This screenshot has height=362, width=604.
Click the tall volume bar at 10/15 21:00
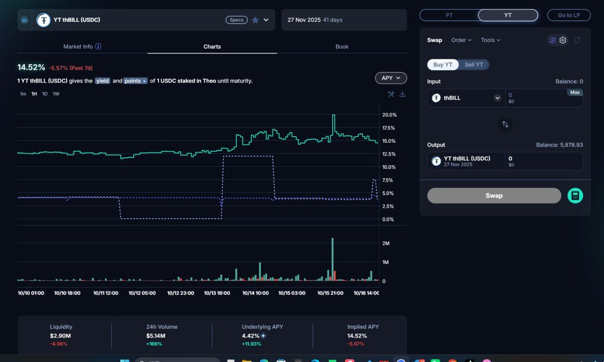(333, 259)
